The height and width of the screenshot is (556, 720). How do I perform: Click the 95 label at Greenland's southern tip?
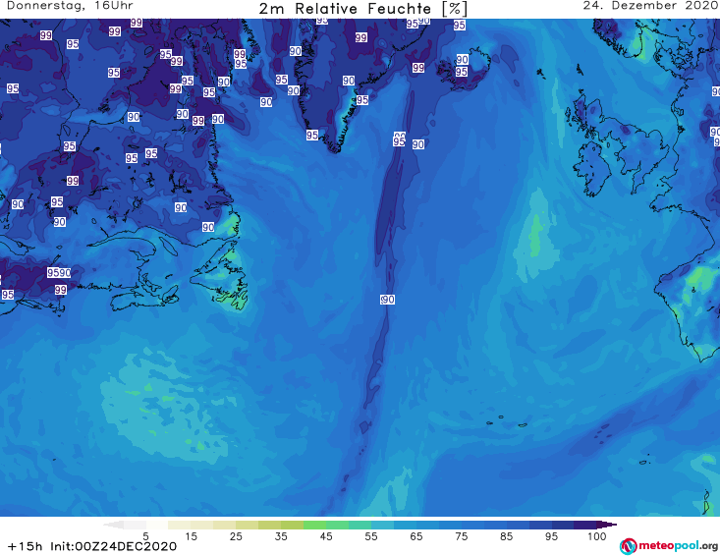pos(312,135)
